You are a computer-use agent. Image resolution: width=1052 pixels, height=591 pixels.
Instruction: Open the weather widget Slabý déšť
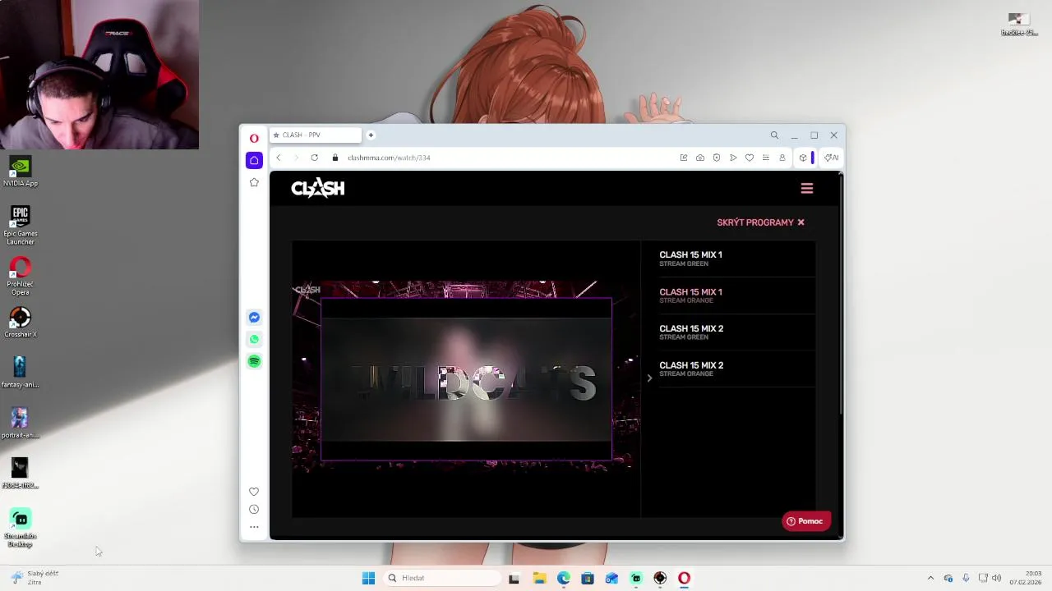click(x=35, y=578)
